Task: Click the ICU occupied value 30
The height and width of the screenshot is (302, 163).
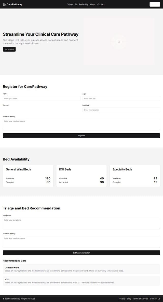Action: click(x=102, y=182)
